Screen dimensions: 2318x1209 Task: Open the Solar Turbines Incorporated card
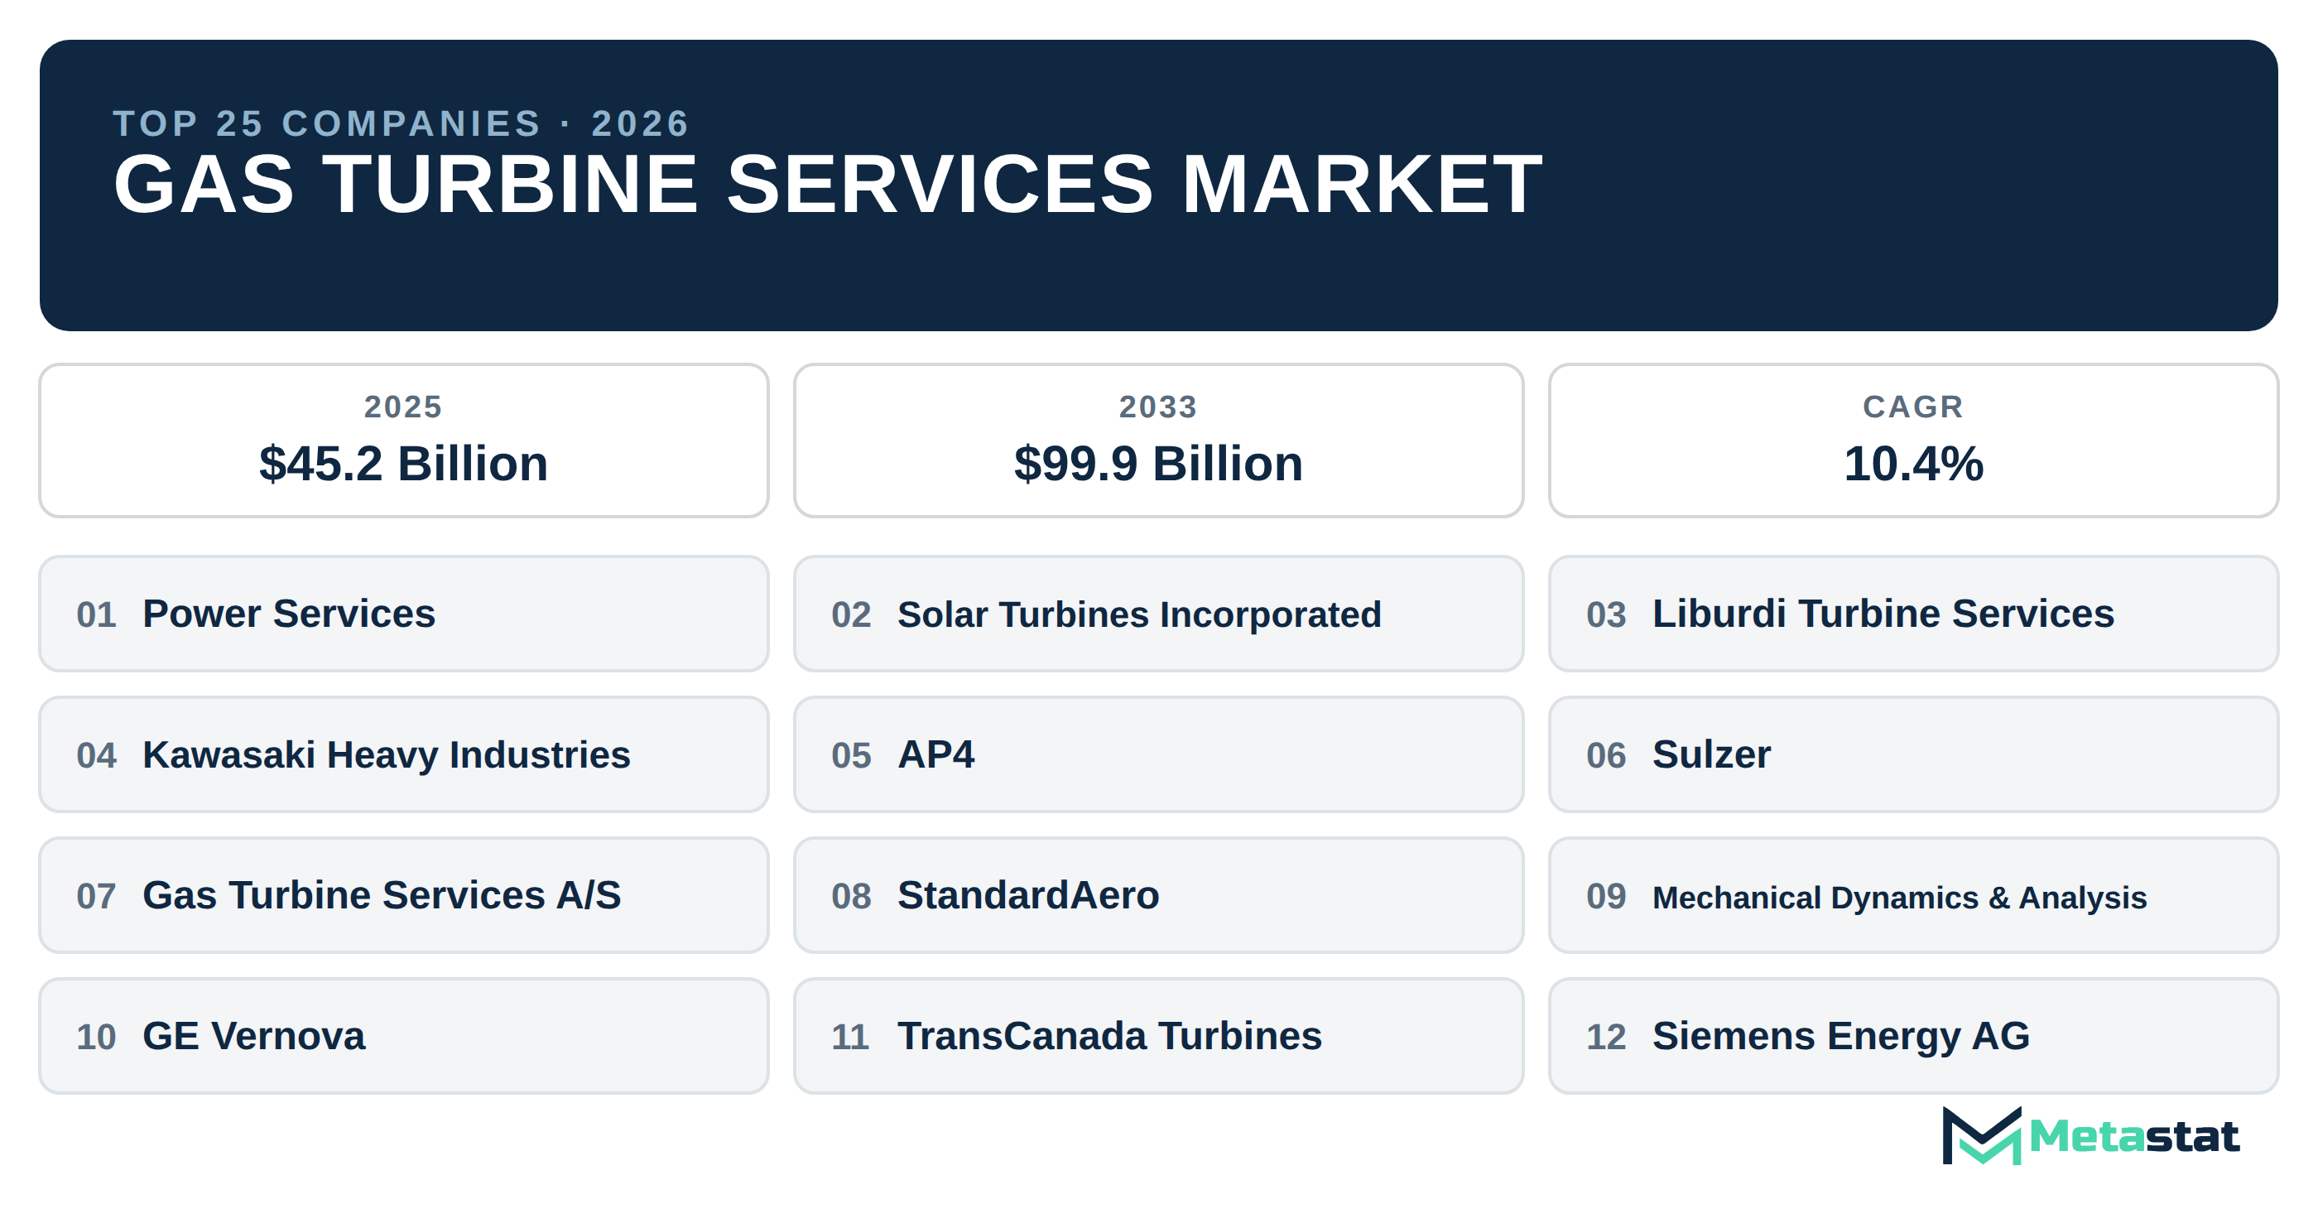pyautogui.click(x=1158, y=614)
